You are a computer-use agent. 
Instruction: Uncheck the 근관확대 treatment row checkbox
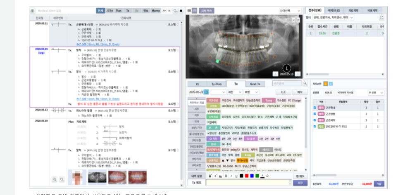pyautogui.click(x=315, y=108)
